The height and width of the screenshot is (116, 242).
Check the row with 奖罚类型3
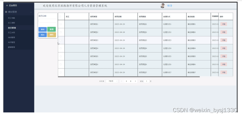click(61, 40)
